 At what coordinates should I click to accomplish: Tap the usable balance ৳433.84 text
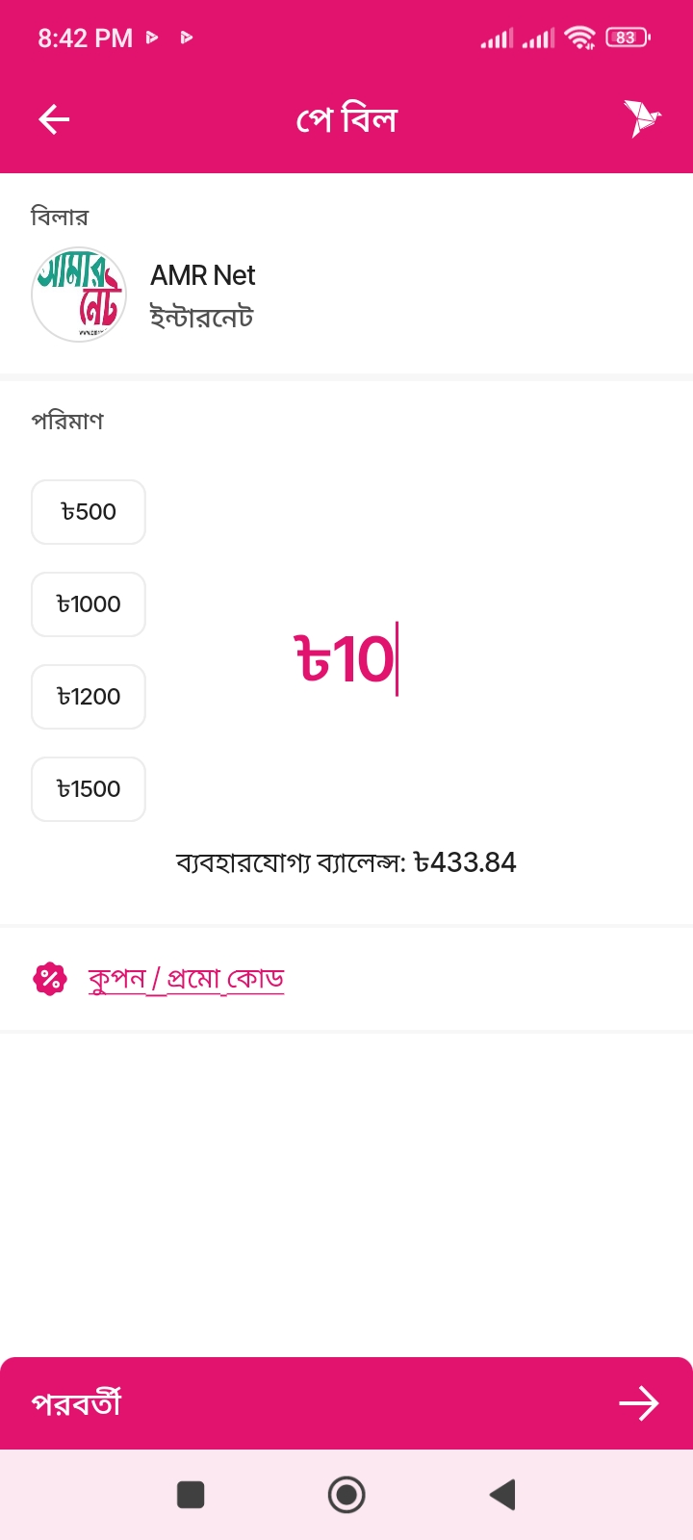click(346, 862)
